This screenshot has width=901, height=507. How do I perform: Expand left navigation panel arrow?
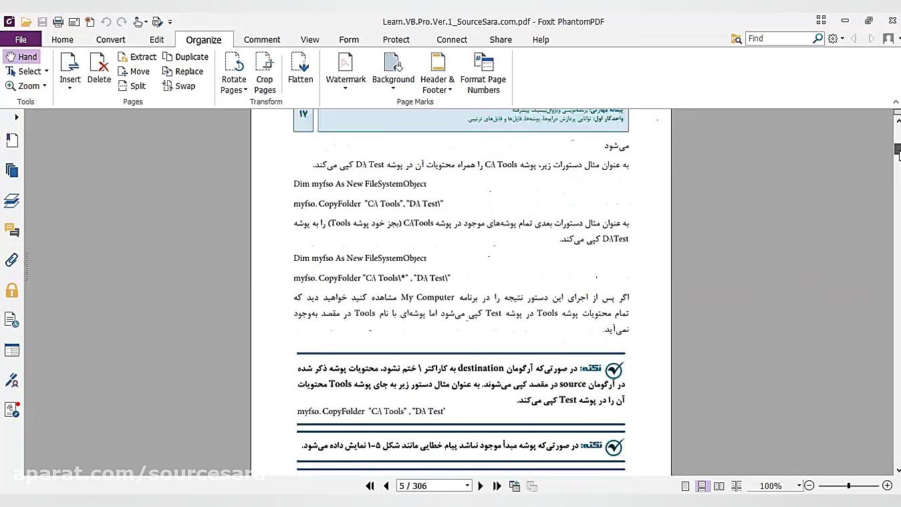tap(17, 118)
